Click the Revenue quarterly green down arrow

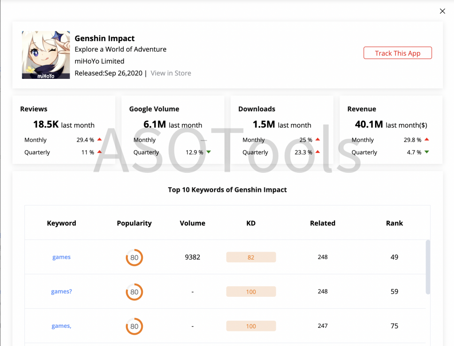tap(427, 152)
